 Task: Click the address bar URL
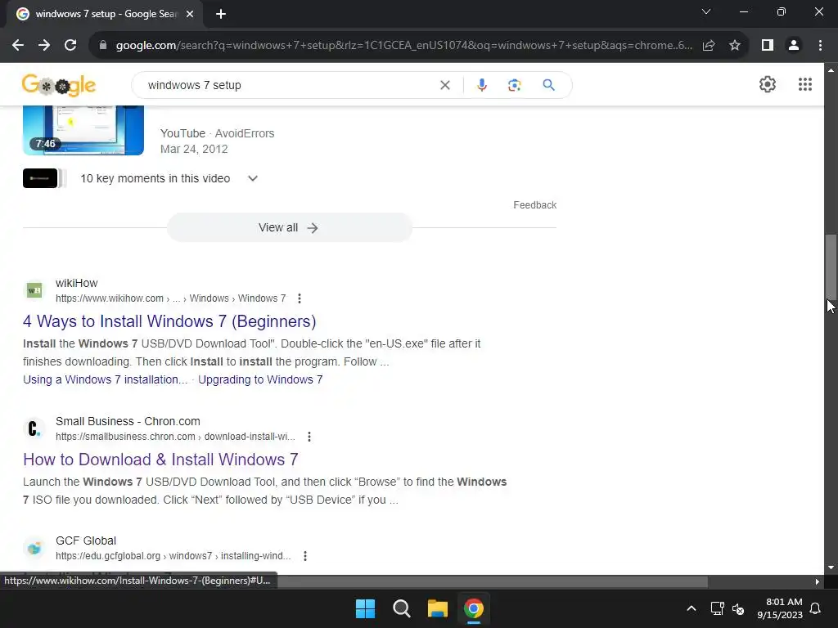[403, 46]
